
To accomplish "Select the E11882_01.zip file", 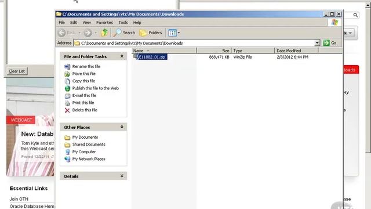I will pos(152,57).
